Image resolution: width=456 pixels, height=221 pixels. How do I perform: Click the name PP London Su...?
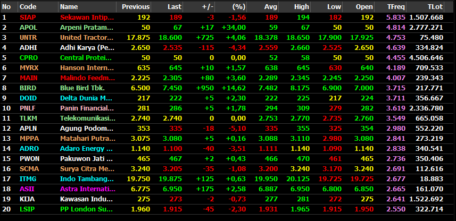(x=86, y=209)
